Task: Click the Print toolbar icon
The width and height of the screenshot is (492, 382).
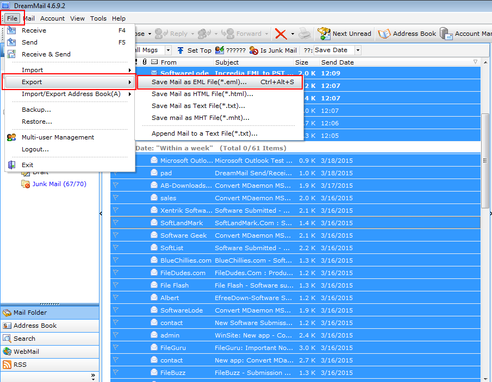Action: coord(304,34)
